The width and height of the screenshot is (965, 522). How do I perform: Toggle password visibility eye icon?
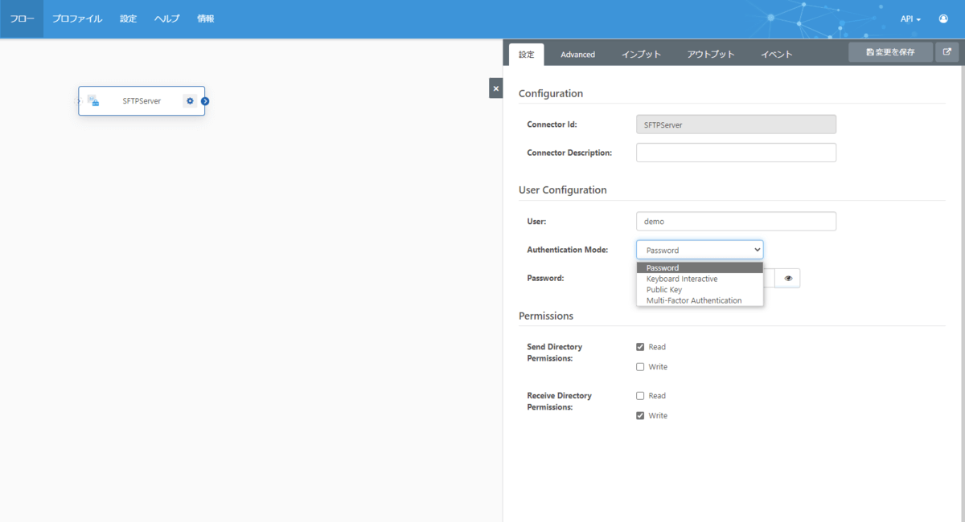[x=788, y=279]
